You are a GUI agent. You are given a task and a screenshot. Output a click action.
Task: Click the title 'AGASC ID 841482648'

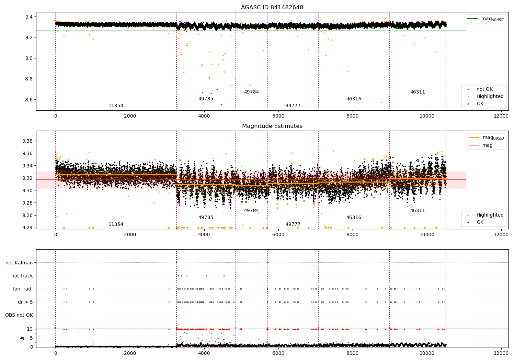(272, 8)
